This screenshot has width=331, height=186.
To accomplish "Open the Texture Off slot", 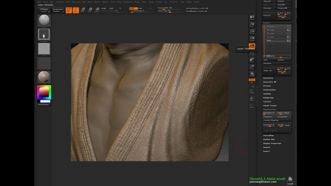I will click(x=44, y=64).
